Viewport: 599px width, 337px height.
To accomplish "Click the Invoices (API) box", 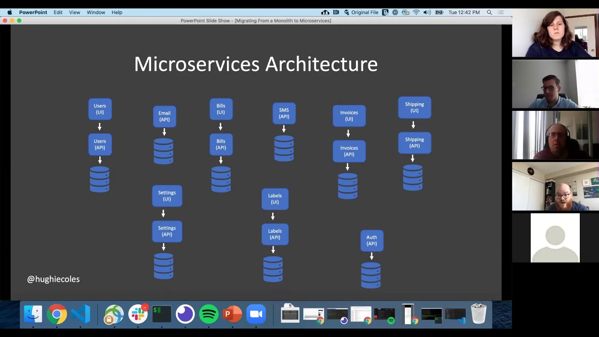I will [x=349, y=151].
